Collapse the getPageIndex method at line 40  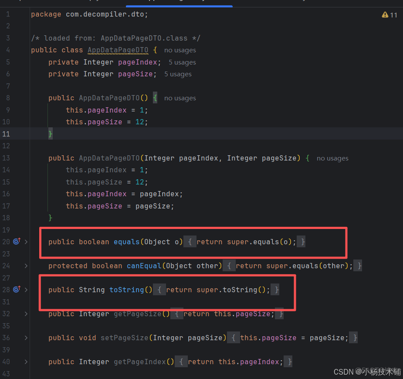click(26, 361)
